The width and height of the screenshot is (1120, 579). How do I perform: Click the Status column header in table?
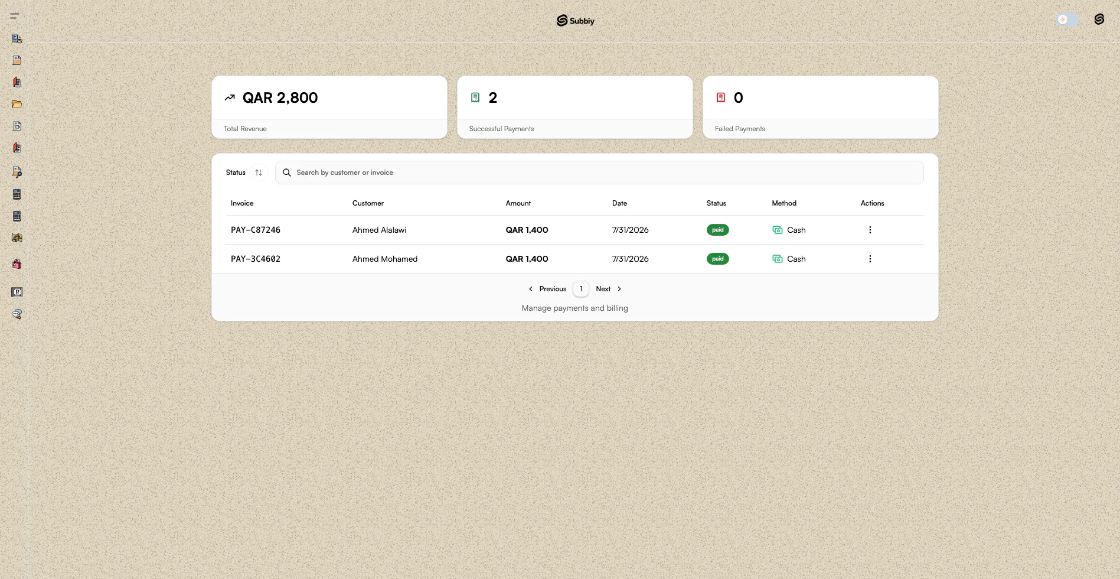tap(716, 203)
